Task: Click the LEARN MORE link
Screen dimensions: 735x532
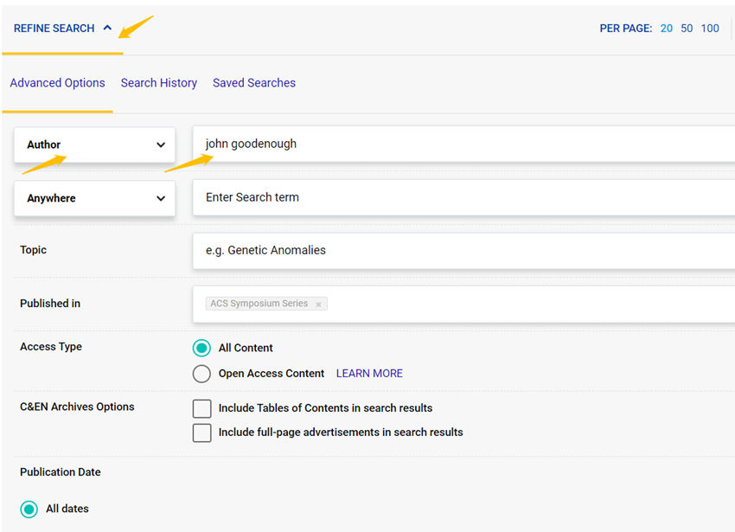Action: pyautogui.click(x=369, y=374)
